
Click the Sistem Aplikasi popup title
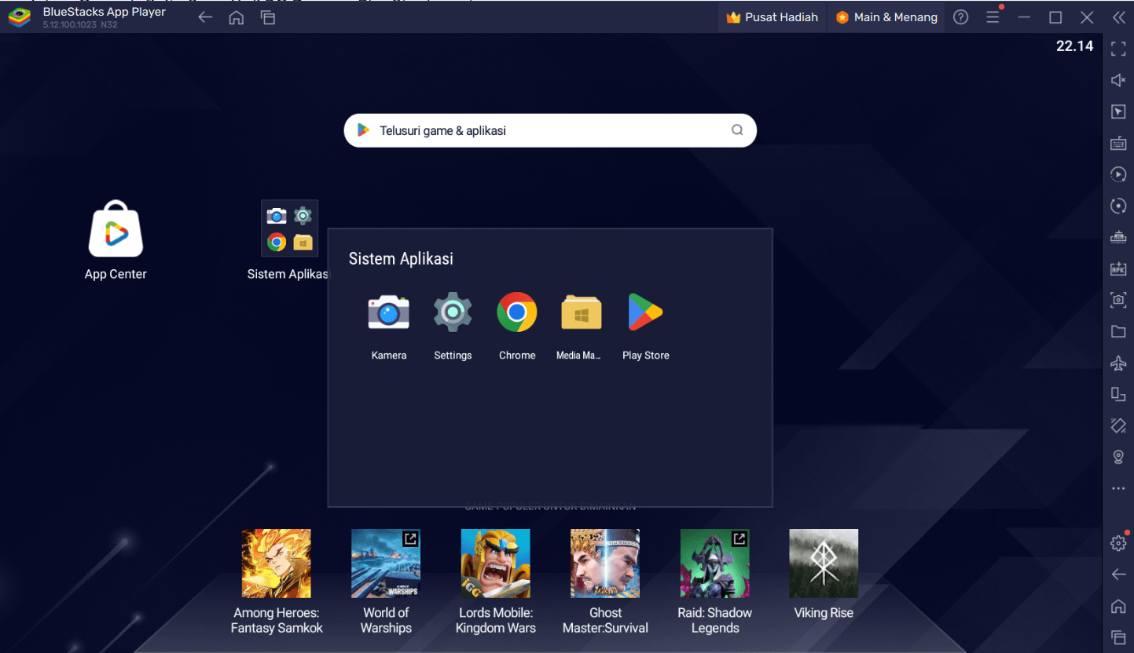(401, 259)
